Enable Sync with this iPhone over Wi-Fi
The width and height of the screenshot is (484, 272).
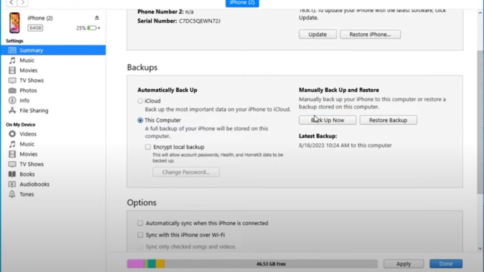[140, 235]
